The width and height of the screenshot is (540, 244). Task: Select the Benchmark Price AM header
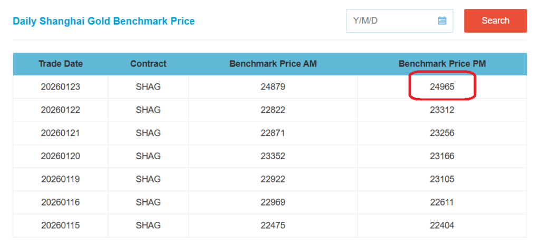273,64
